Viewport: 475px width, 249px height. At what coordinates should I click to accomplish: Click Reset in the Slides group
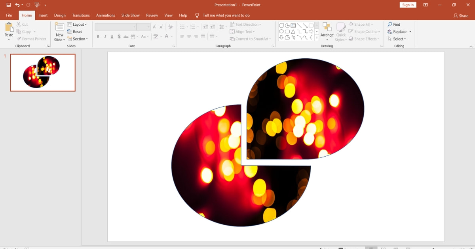(75, 32)
